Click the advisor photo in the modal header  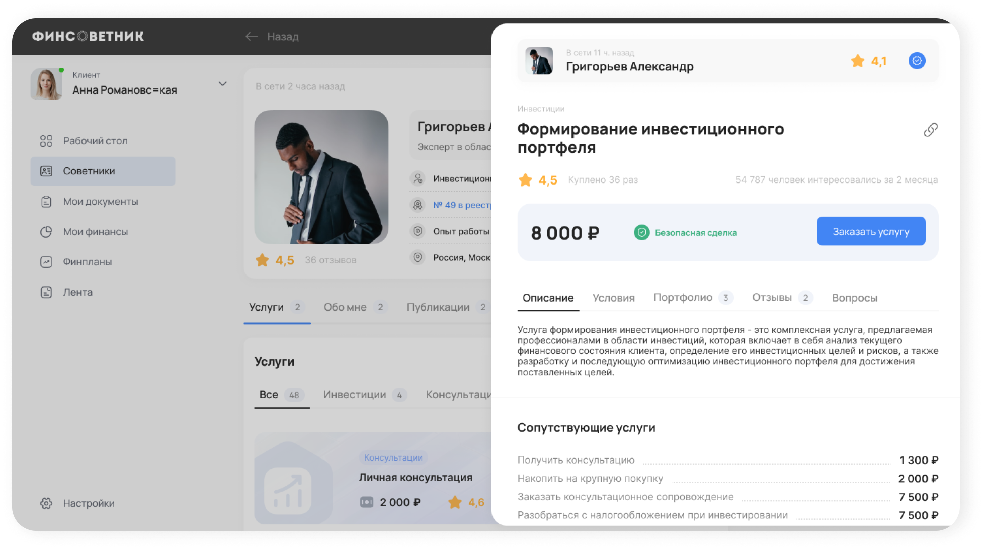coord(540,60)
